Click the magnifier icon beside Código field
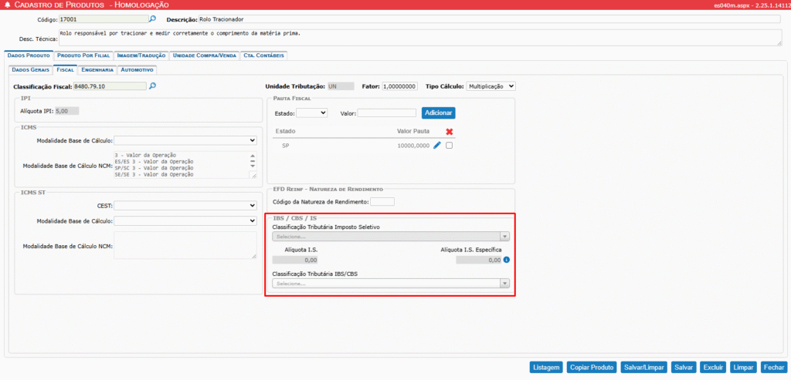Image resolution: width=791 pixels, height=380 pixels. 152,18
